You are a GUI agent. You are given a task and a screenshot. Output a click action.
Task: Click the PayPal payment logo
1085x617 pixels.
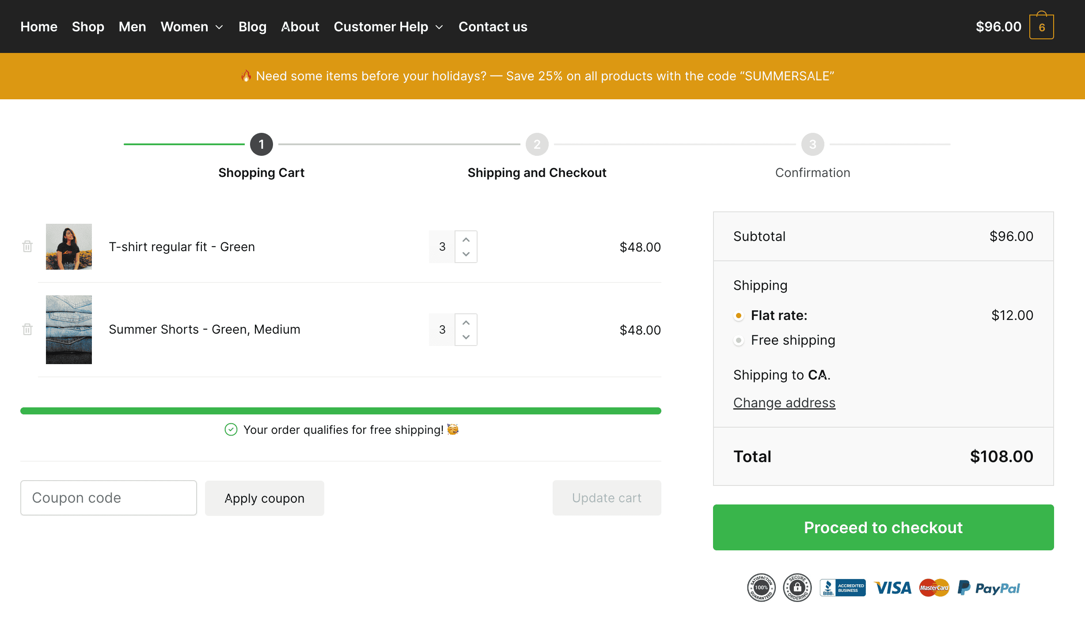[989, 588]
